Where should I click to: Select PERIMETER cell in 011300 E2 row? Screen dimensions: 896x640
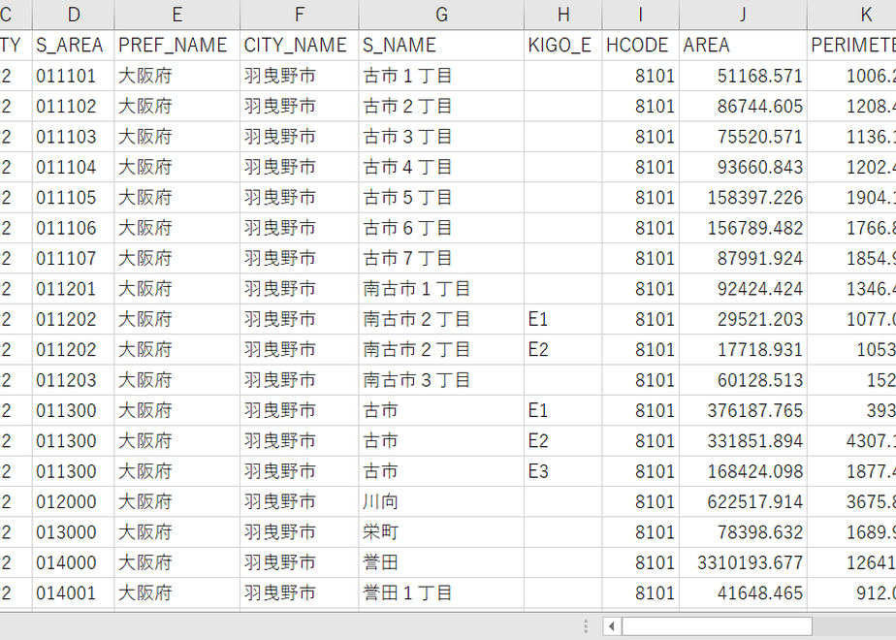(x=851, y=441)
